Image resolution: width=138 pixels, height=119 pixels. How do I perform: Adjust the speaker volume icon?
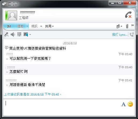(x=13, y=34)
